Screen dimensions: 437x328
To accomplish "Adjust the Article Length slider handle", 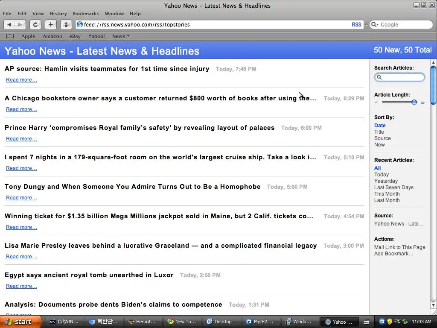I will (x=414, y=102).
